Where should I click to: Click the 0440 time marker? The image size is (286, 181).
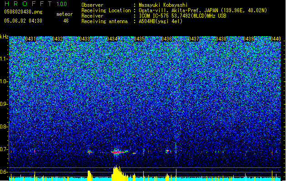pos(276,39)
